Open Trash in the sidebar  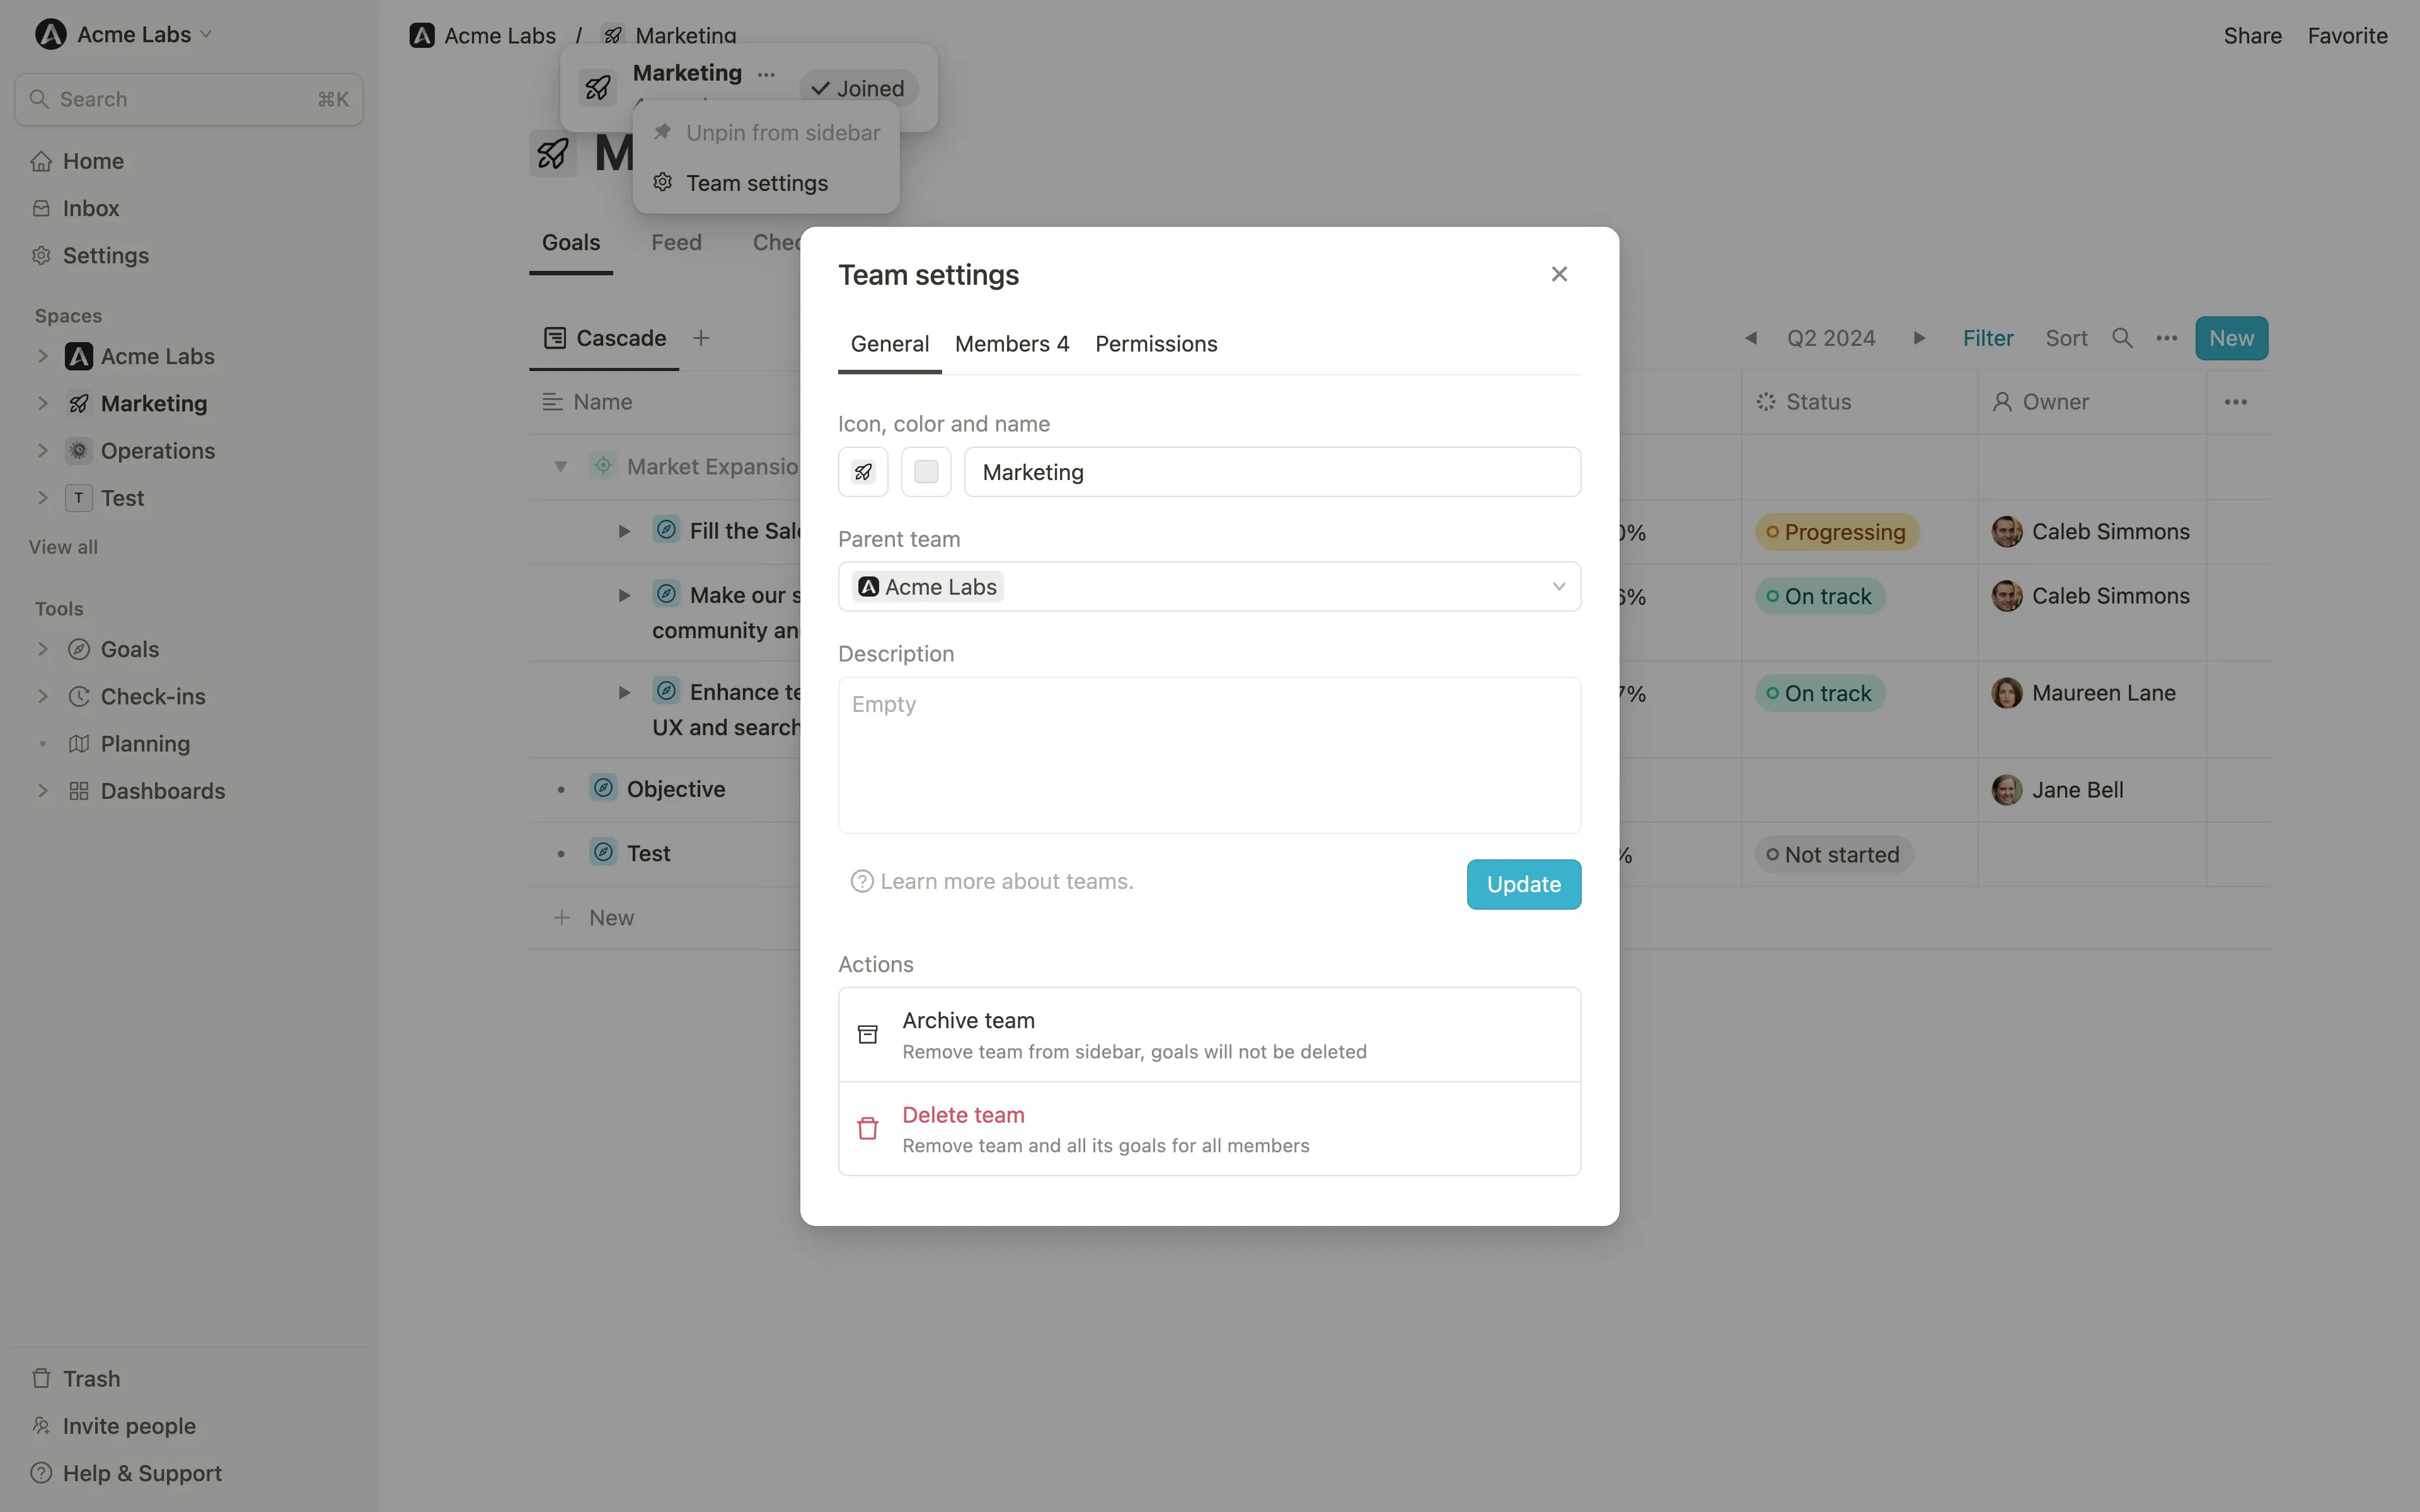click(91, 1378)
